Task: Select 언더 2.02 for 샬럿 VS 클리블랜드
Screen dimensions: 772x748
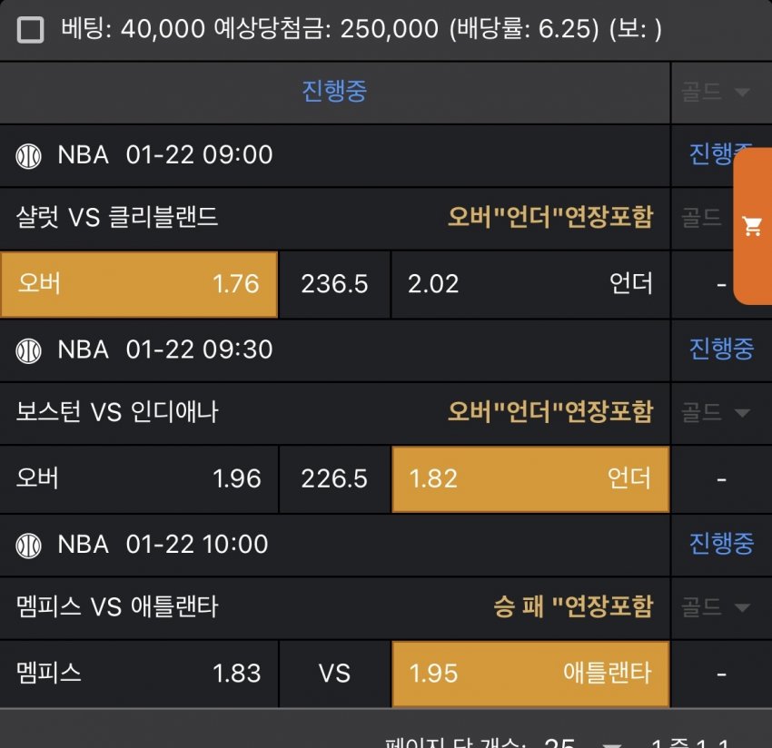Action: tap(530, 284)
